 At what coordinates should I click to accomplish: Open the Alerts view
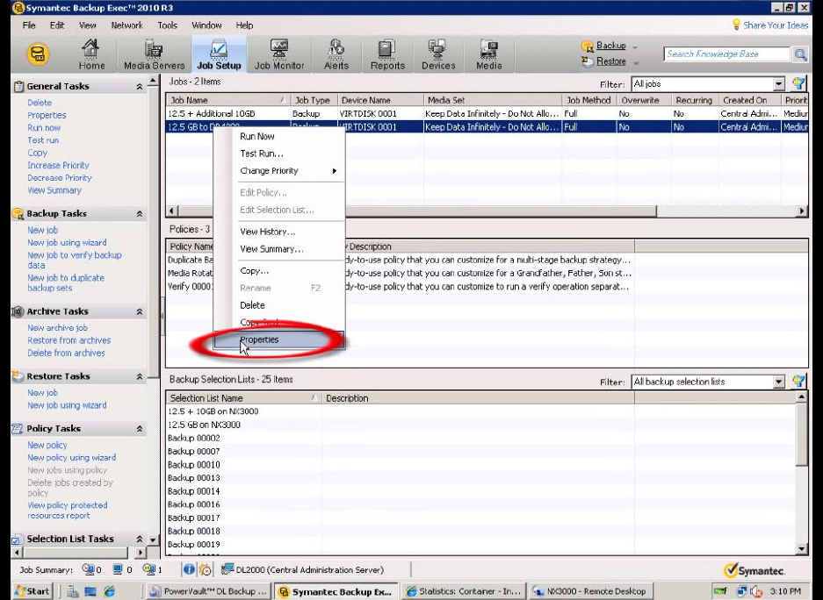(336, 54)
